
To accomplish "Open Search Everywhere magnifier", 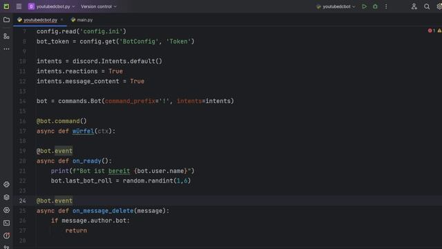I will click(427, 6).
